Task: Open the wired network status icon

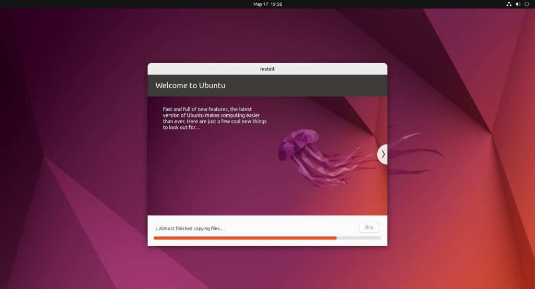Action: click(x=509, y=4)
